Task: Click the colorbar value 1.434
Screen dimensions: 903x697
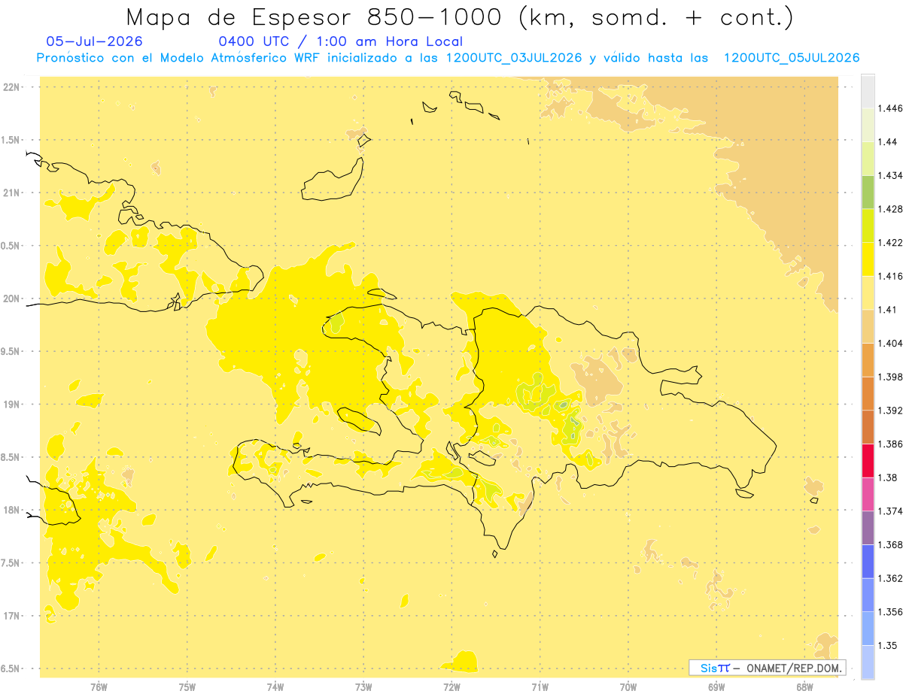Action: tap(889, 175)
